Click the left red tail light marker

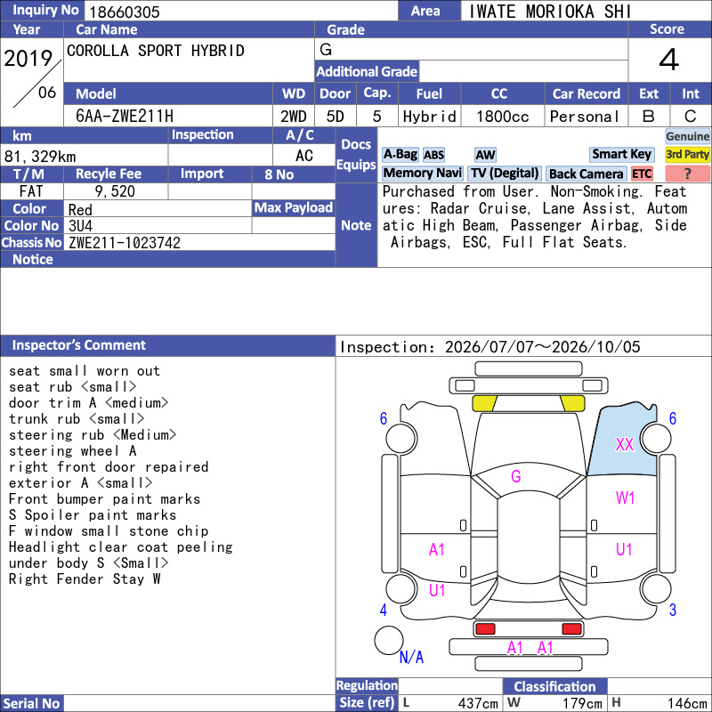click(485, 629)
